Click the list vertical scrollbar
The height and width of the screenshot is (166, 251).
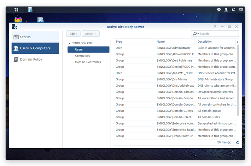point(238,80)
